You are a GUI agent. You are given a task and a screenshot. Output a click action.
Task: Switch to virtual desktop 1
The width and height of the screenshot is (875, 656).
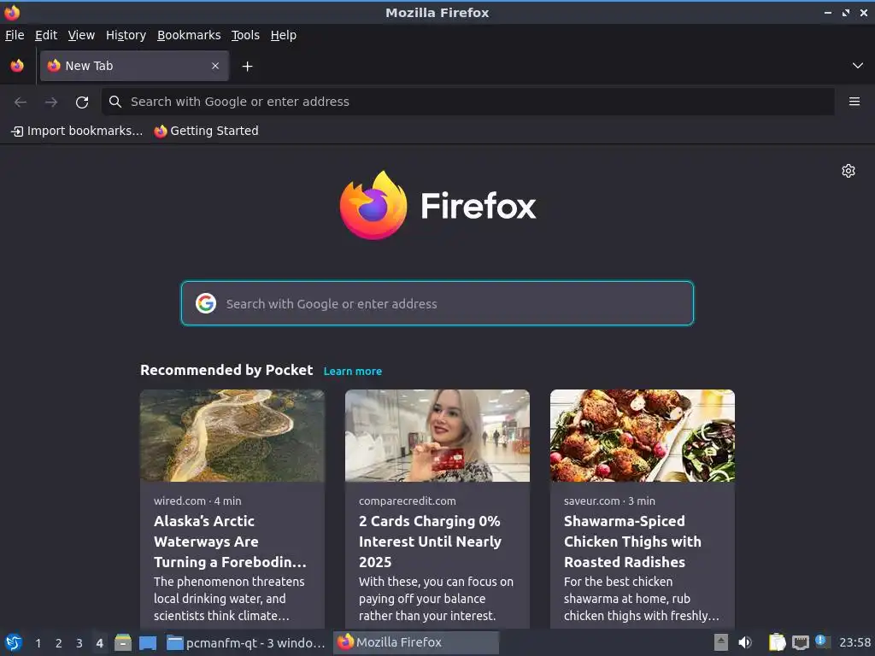click(38, 643)
